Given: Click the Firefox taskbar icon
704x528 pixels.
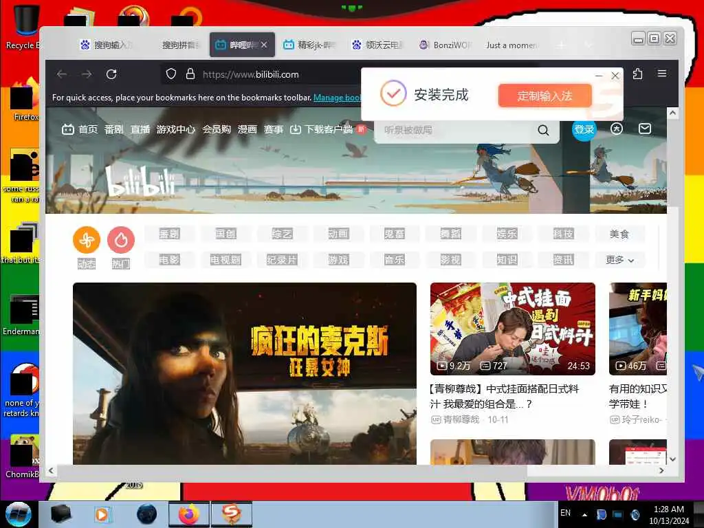Looking at the screenshot, I should (188, 514).
